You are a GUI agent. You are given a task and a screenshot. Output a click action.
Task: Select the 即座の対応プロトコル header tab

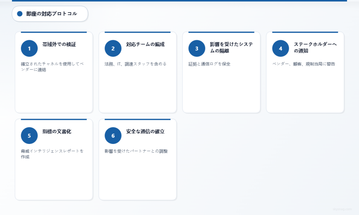50,14
